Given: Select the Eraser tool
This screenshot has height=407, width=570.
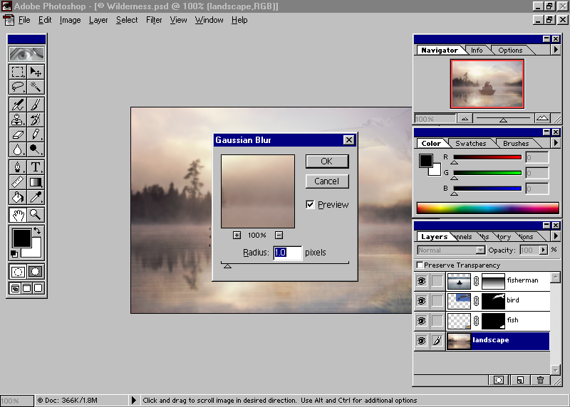Looking at the screenshot, I should point(17,134).
